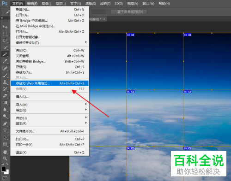Click the 基于参考线的切片 button
This screenshot has width=231, height=181.
tap(129, 12)
